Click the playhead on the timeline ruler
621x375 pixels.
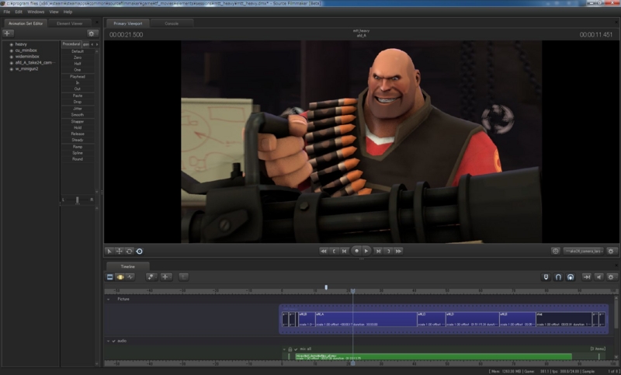(x=353, y=291)
